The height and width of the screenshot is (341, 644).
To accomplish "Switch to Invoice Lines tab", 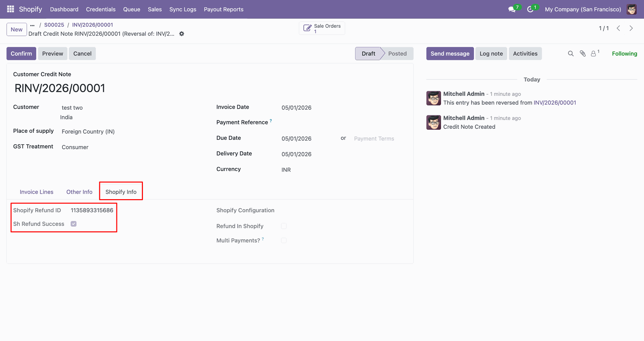I will click(x=37, y=192).
